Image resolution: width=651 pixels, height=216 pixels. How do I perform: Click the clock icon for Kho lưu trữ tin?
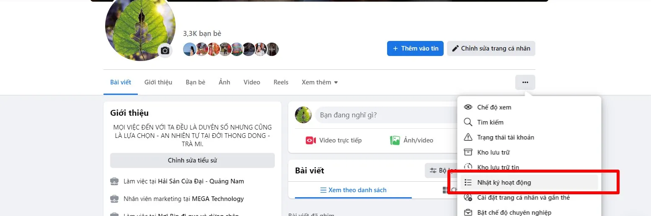pyautogui.click(x=468, y=167)
